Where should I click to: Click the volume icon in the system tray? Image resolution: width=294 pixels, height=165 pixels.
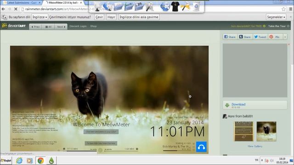272,160
